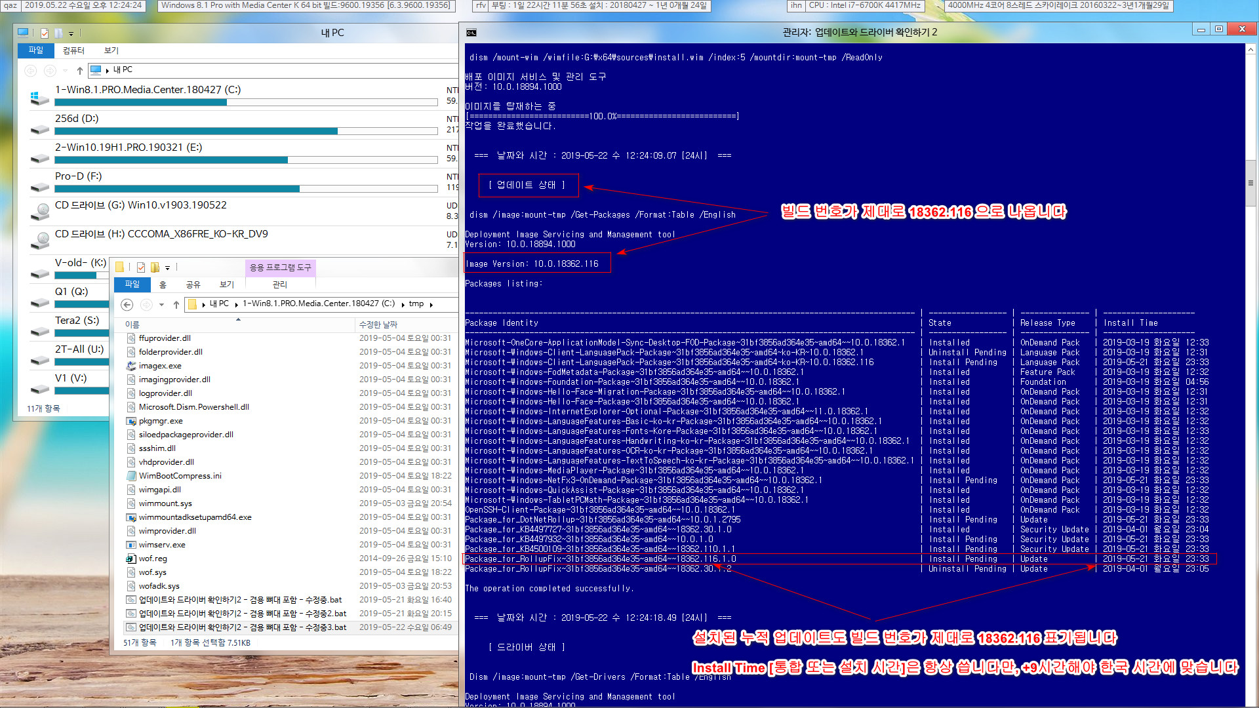Open quick access toolbar dropdown in tmp window
The image size is (1259, 708).
point(167,267)
